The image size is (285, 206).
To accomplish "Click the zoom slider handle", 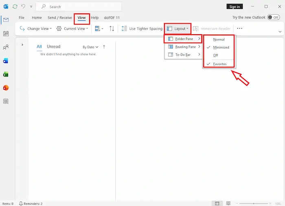I will 254,204.
